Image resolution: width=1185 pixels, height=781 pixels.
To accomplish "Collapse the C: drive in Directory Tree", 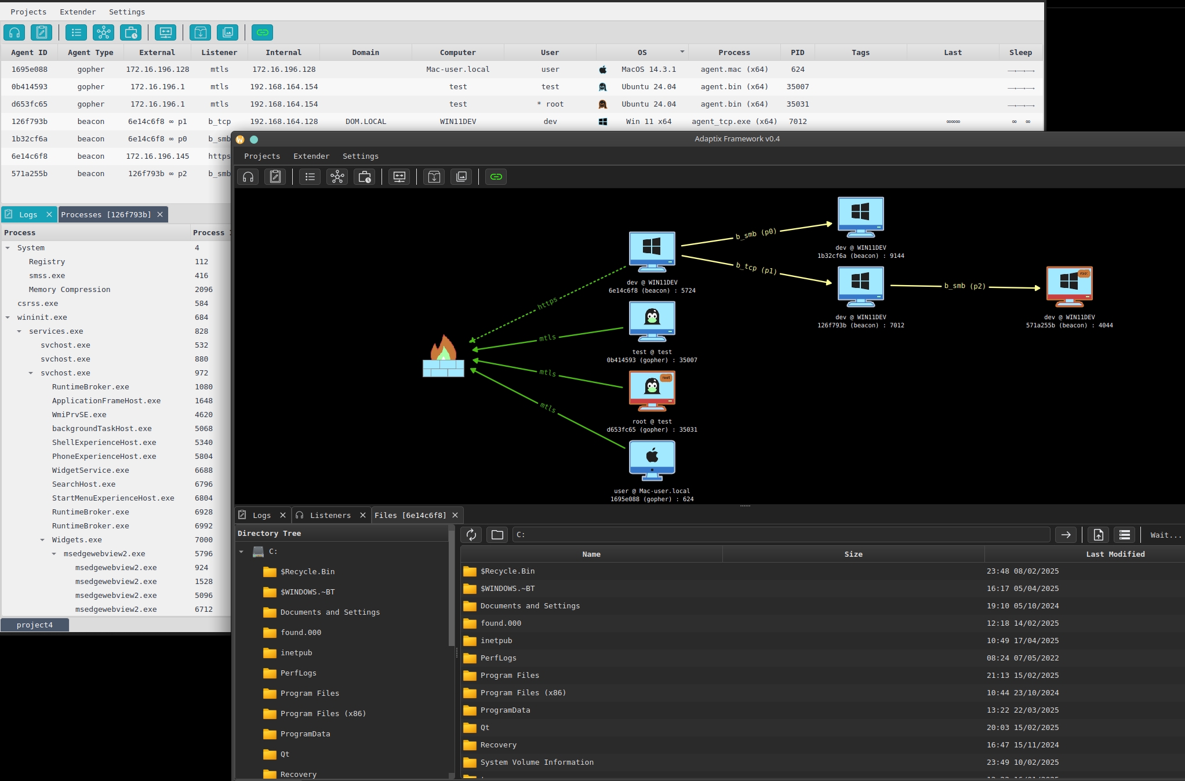I will tap(241, 552).
